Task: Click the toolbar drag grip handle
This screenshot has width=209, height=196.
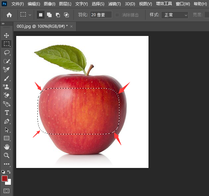Action: point(6,27)
